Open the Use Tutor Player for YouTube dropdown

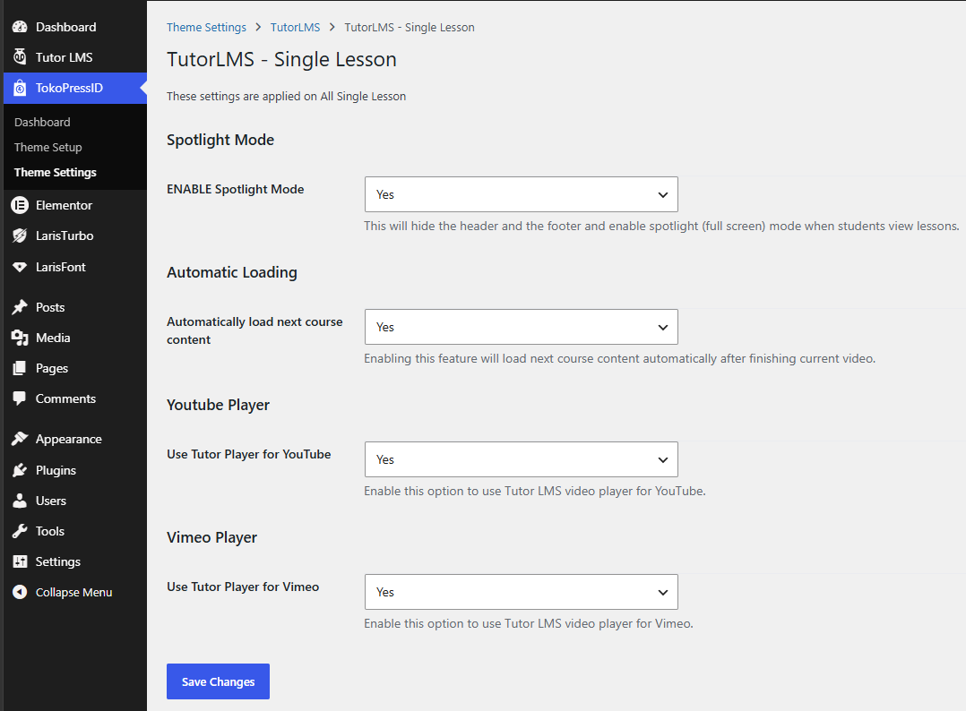click(522, 459)
